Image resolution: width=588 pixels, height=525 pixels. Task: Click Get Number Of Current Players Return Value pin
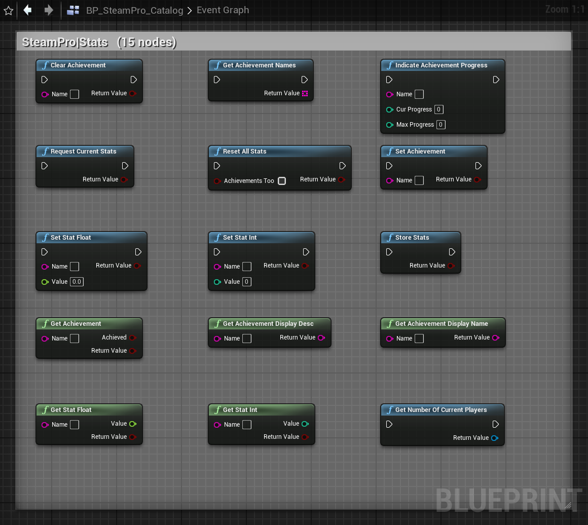pyautogui.click(x=495, y=438)
